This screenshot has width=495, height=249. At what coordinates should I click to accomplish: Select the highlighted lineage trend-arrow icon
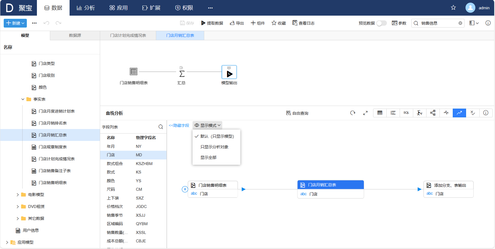pyautogui.click(x=459, y=113)
